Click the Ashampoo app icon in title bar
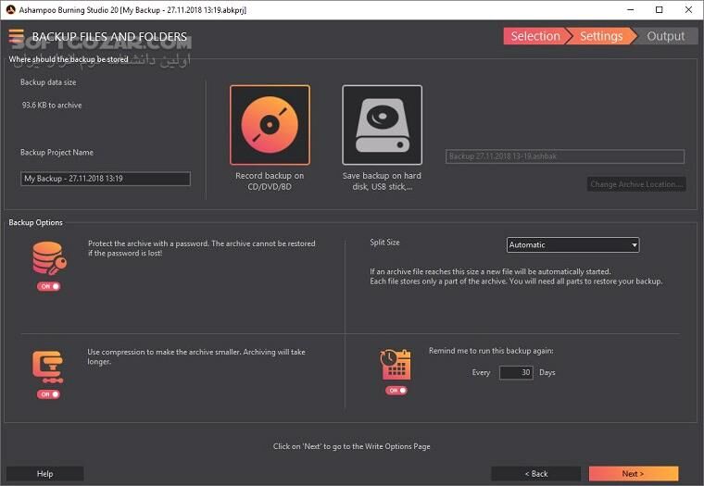This screenshot has width=704, height=486. [x=10, y=8]
